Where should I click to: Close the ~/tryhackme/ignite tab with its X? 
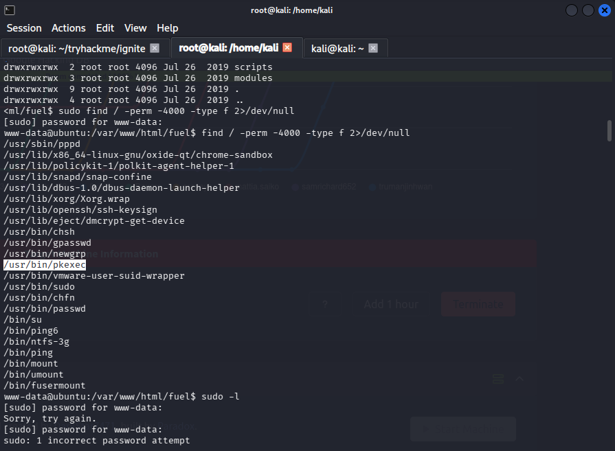[155, 48]
